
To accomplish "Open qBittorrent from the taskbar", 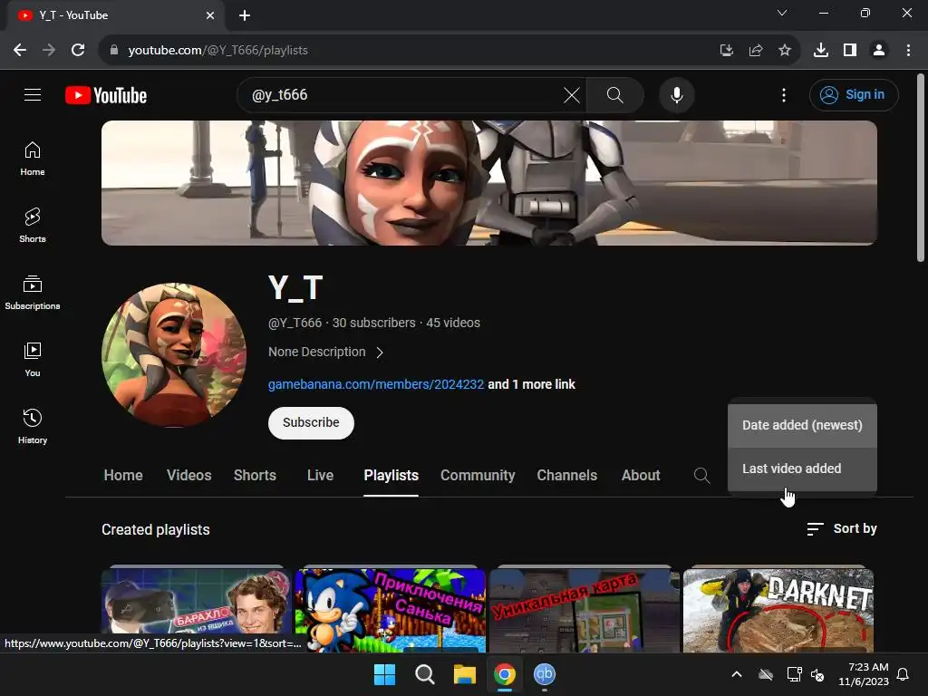I will tap(545, 674).
